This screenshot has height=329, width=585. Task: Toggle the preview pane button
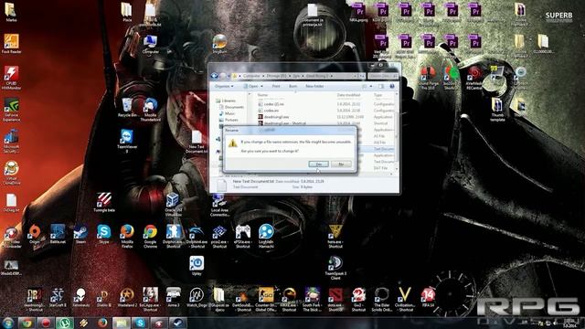pyautogui.click(x=381, y=86)
